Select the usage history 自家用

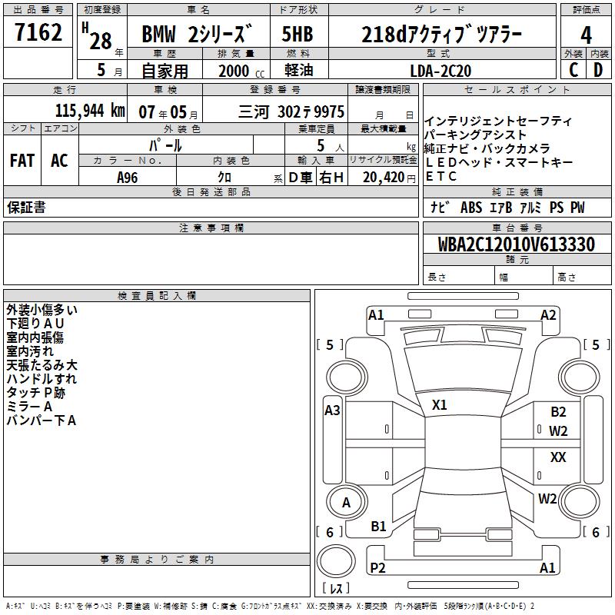click(x=165, y=71)
